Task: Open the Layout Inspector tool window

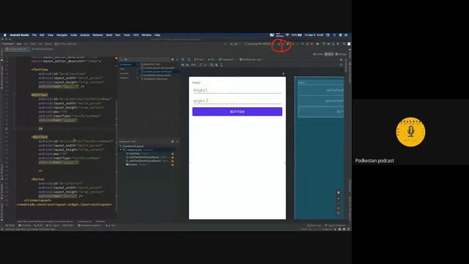Action: click(335, 225)
